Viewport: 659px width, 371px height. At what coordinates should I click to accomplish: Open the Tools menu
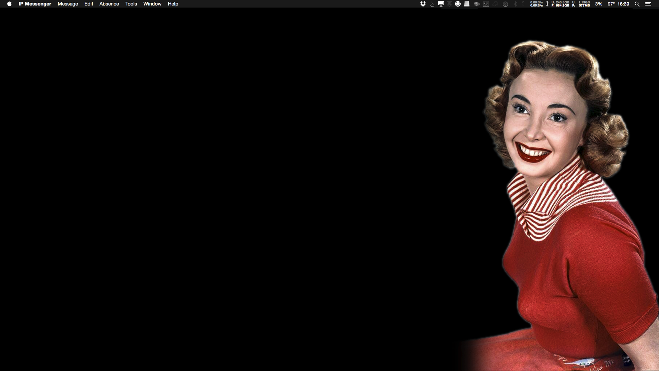[131, 4]
